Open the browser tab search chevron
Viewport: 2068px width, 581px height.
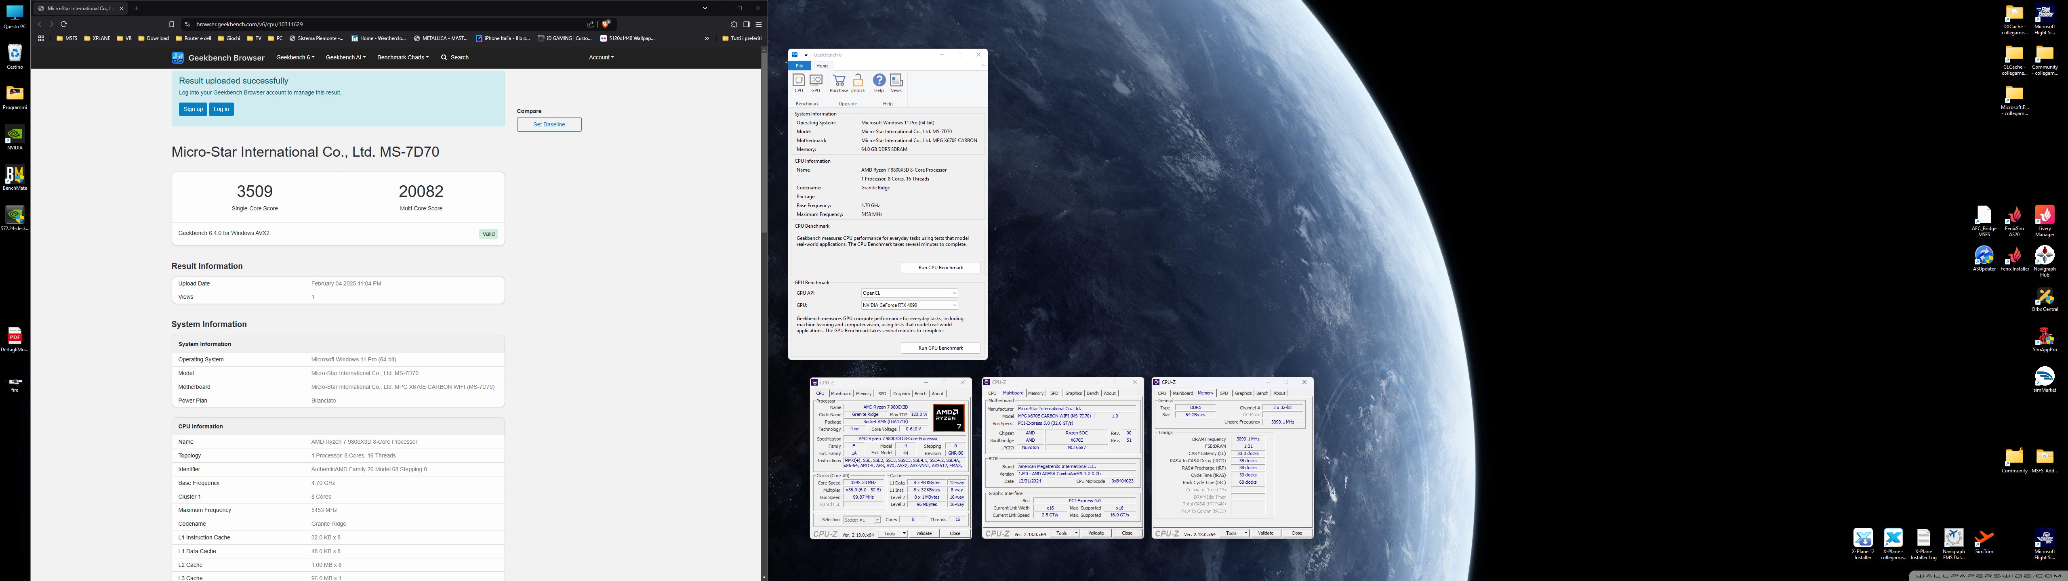(x=704, y=8)
